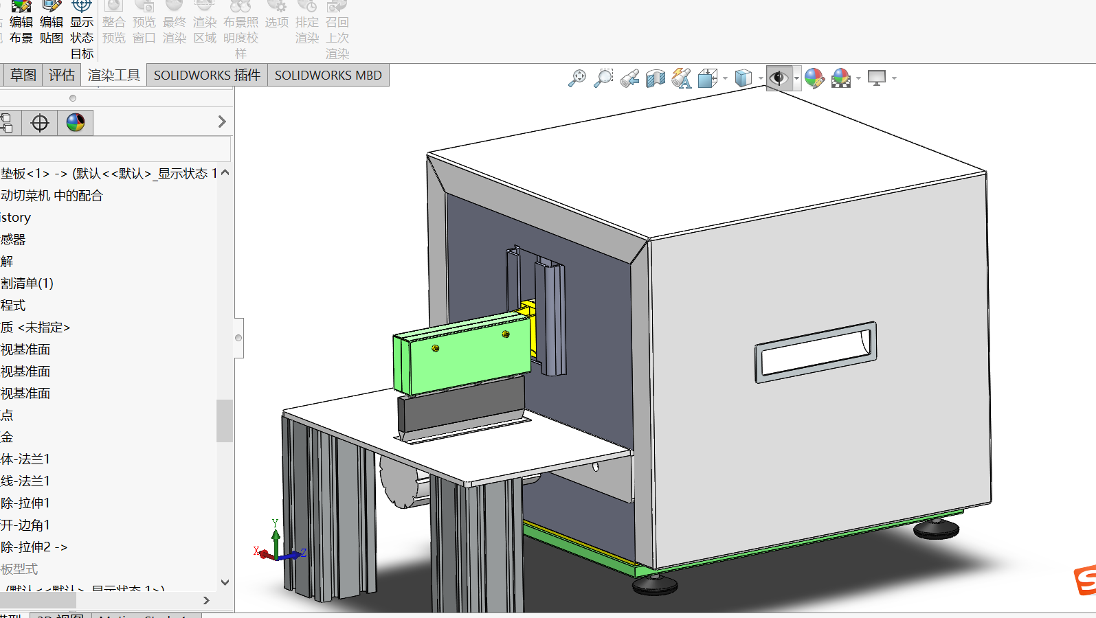This screenshot has height=618, width=1096.
Task: Click the greyed Final Render (最终渲染) tool
Action: [x=175, y=23]
